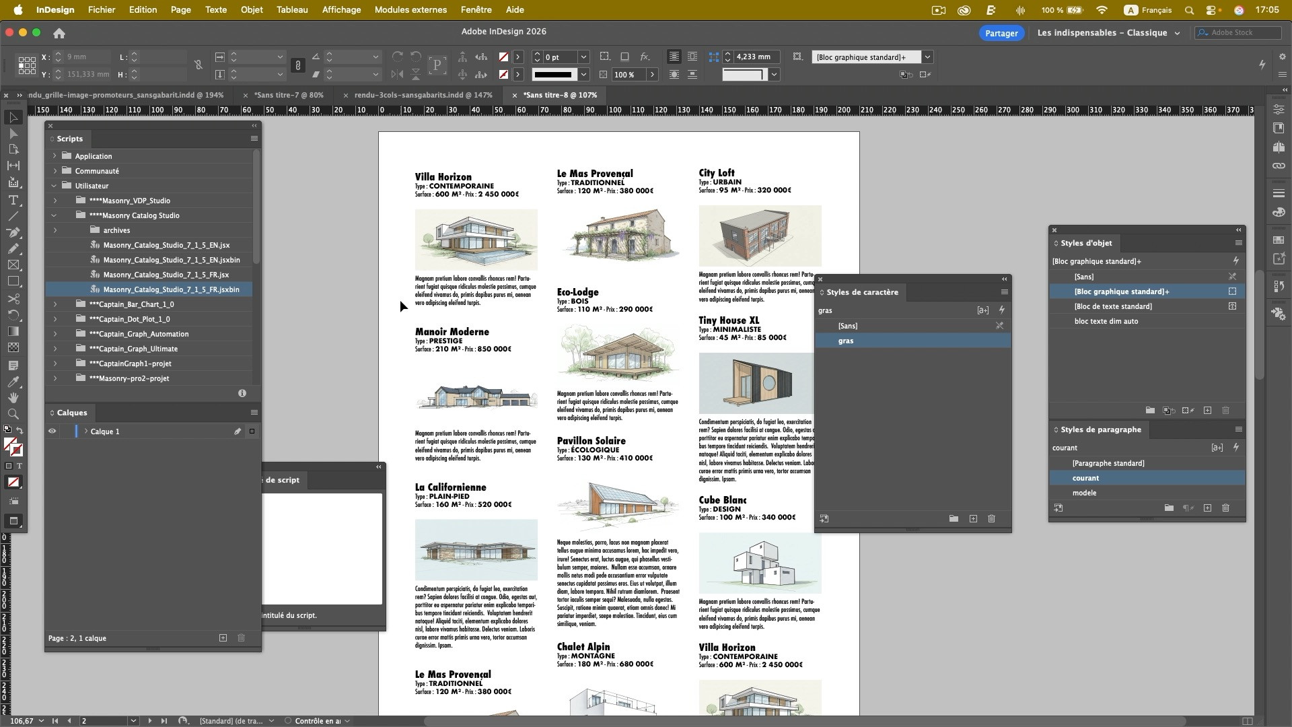The image size is (1292, 727).
Task: Select the modele paragraph style
Action: tap(1083, 493)
